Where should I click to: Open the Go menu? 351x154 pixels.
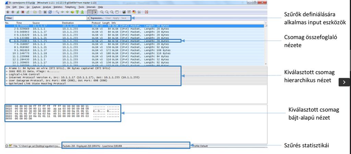coord(28,7)
